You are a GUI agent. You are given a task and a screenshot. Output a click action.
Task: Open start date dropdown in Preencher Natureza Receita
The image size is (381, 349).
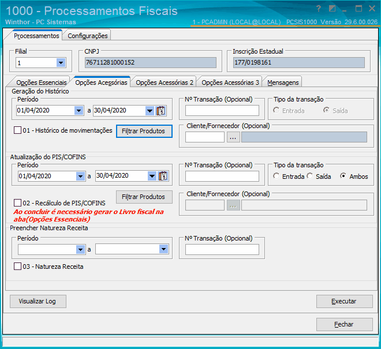coord(80,249)
